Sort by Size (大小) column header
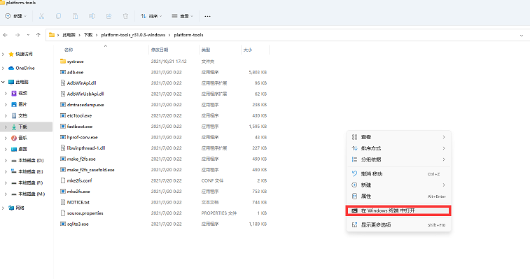The image size is (530, 279). click(248, 50)
